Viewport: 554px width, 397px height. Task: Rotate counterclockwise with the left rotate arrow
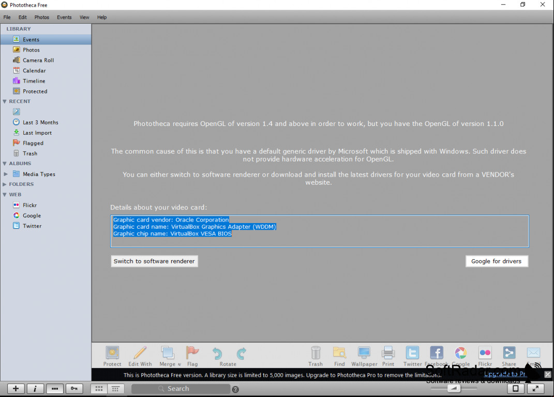click(x=217, y=353)
